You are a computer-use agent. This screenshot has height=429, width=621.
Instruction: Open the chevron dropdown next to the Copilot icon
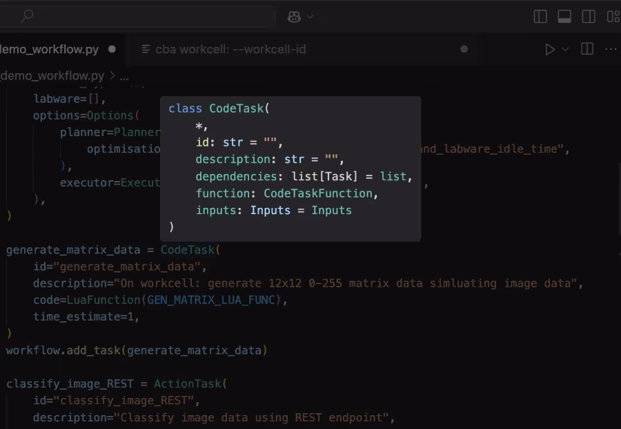[x=308, y=17]
